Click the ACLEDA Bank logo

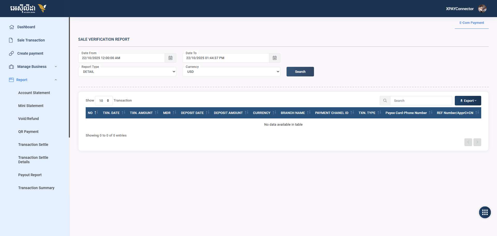pyautogui.click(x=28, y=9)
